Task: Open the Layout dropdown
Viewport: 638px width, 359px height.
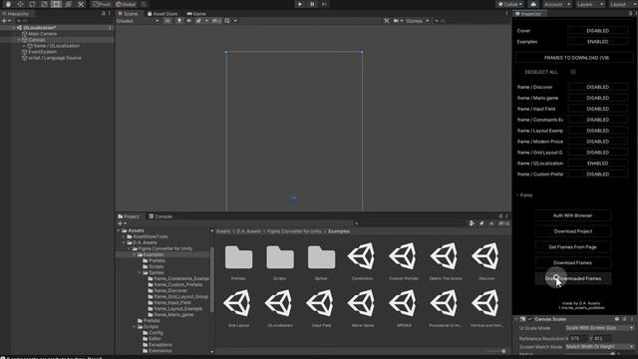Action: 623,4
